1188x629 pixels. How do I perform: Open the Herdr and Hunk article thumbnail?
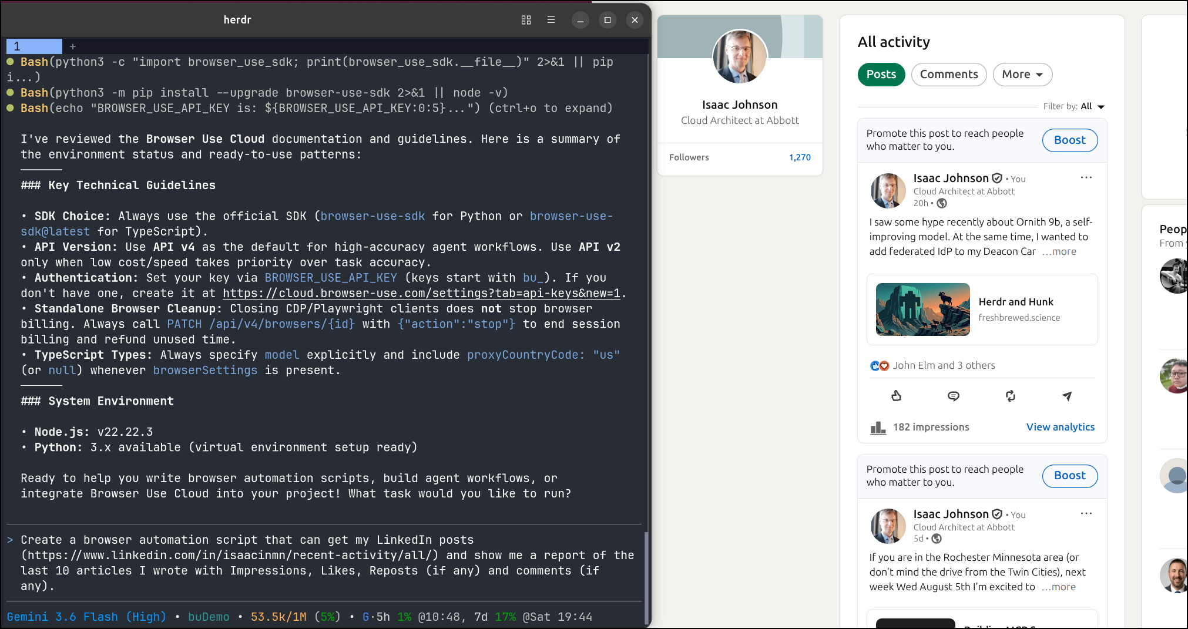pos(922,310)
